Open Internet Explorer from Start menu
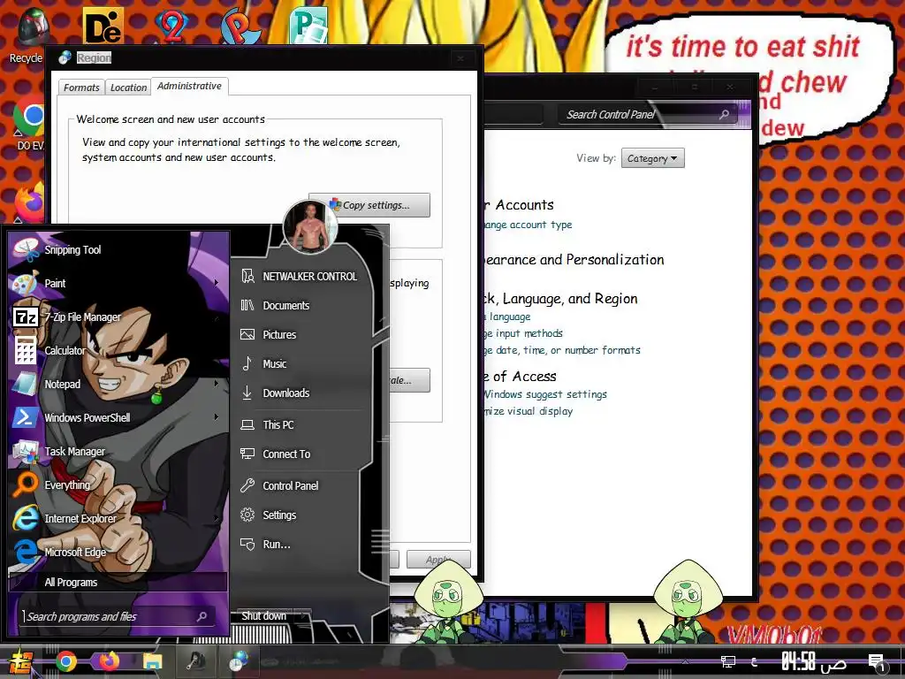 (118, 518)
